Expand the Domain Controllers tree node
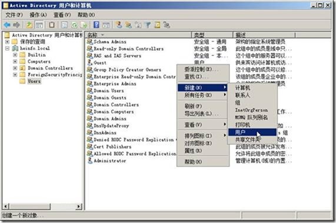The width and height of the screenshot is (336, 223). [x=15, y=68]
